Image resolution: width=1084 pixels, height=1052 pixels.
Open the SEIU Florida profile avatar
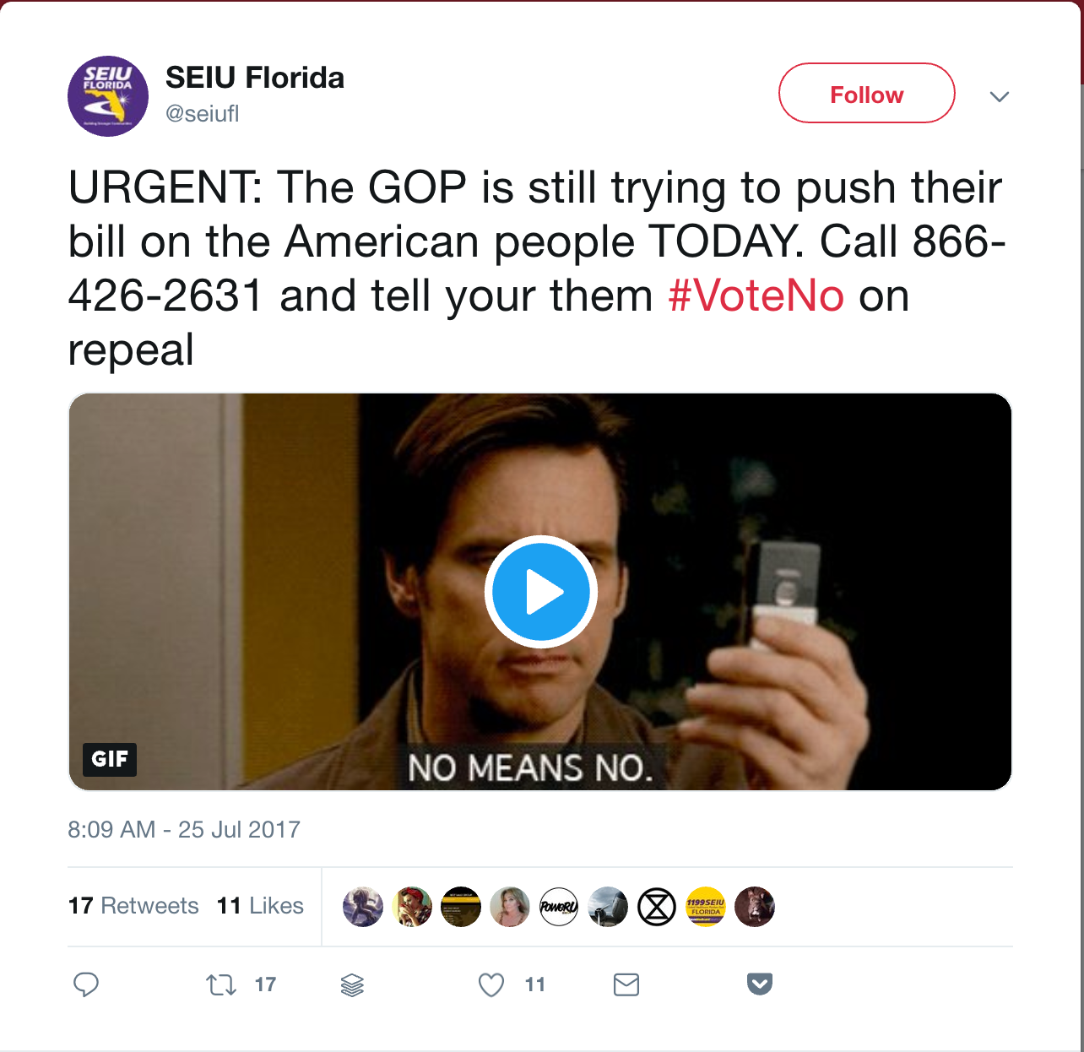point(108,96)
